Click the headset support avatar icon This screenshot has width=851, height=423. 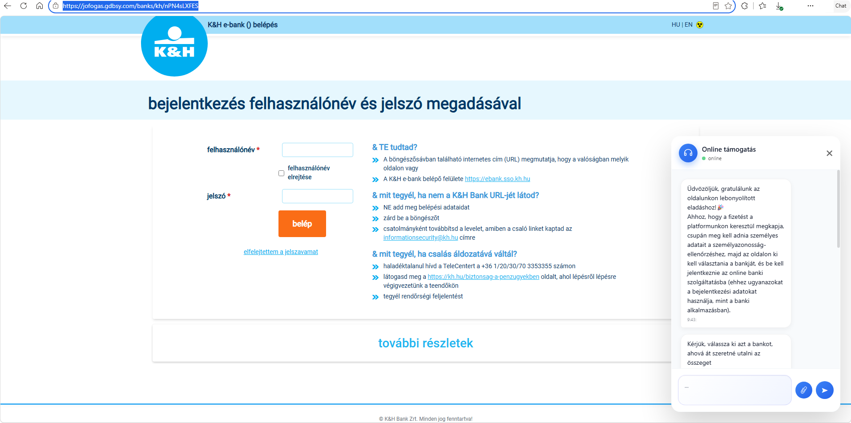(x=688, y=153)
